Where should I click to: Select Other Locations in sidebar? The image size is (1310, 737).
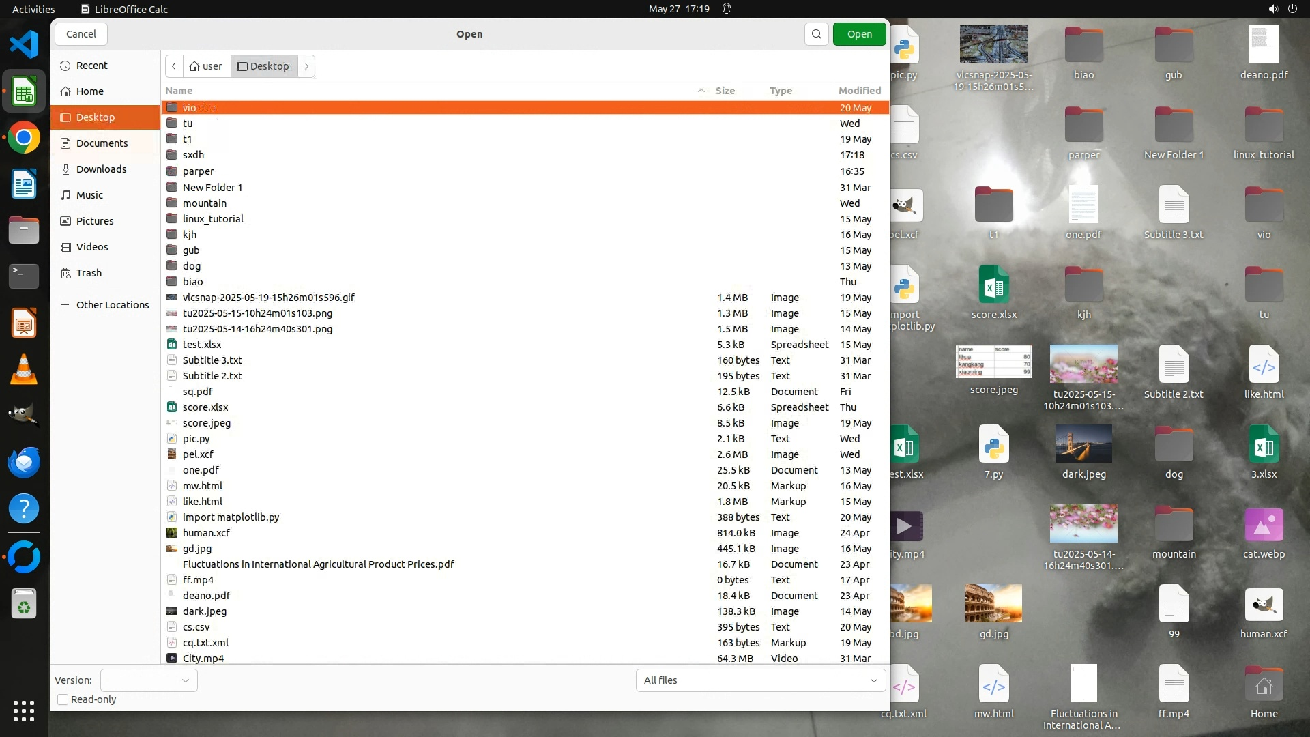[x=112, y=305]
